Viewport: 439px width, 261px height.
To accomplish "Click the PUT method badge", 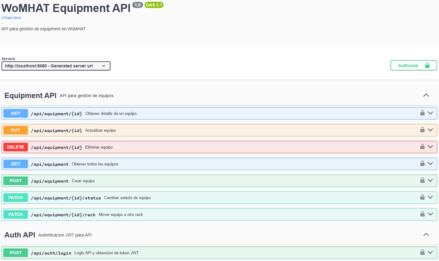I will (16, 130).
